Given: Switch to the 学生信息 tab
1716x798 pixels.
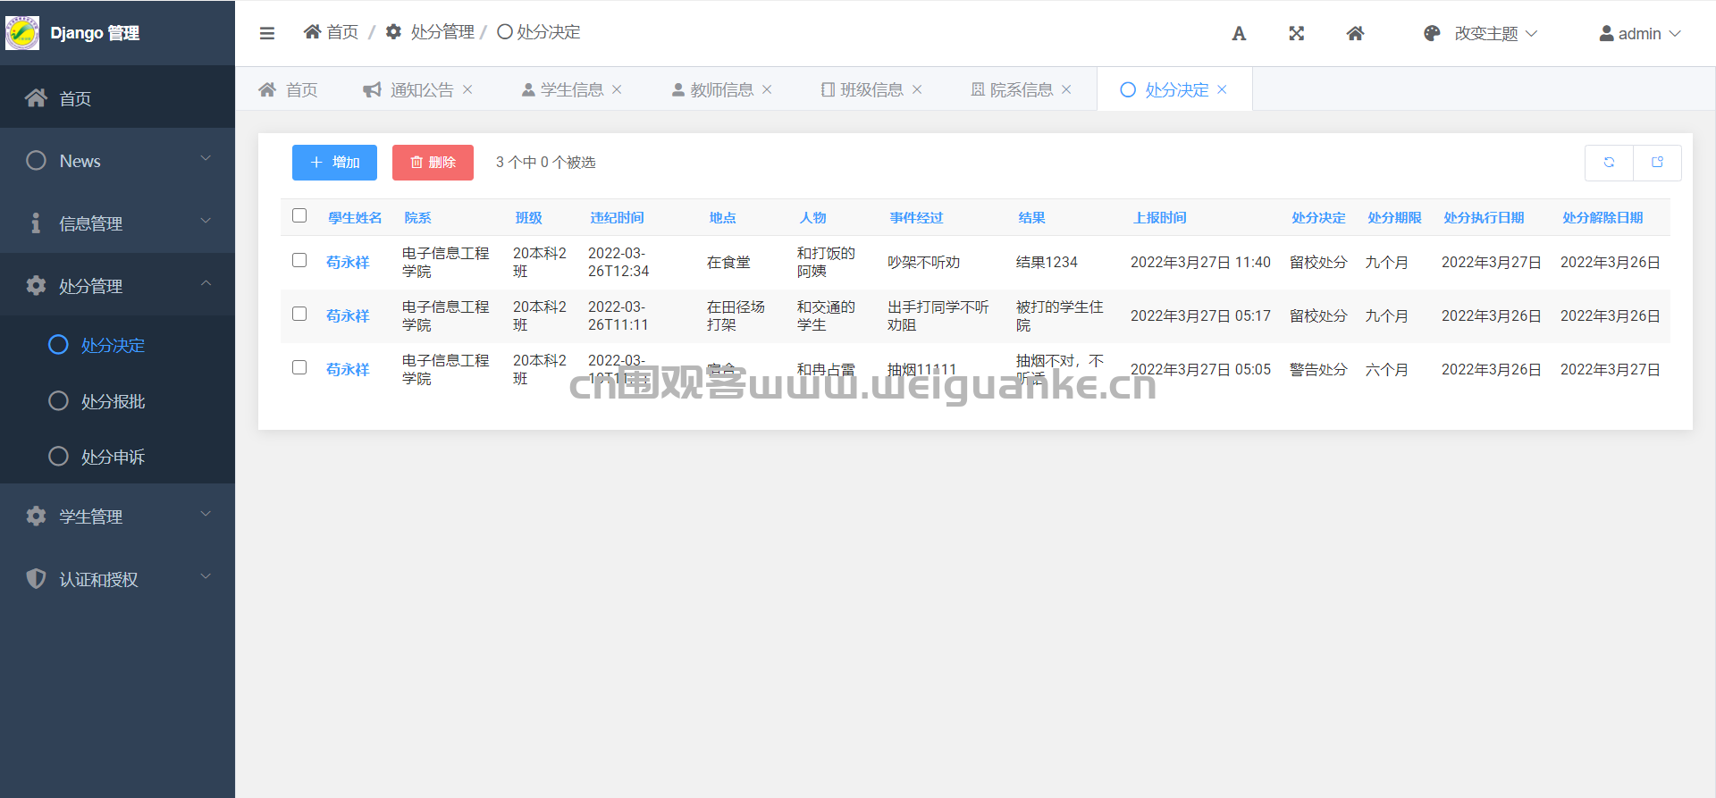Looking at the screenshot, I should (571, 89).
